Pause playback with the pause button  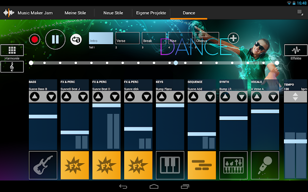coord(55,39)
